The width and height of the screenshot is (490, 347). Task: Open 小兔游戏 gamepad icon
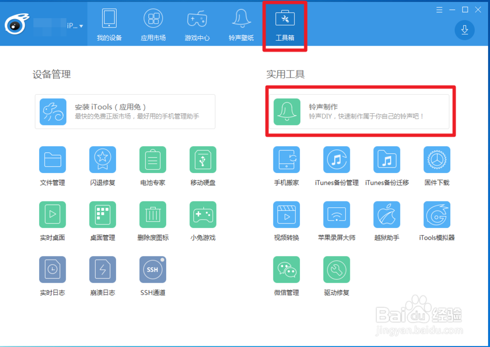coord(203,215)
